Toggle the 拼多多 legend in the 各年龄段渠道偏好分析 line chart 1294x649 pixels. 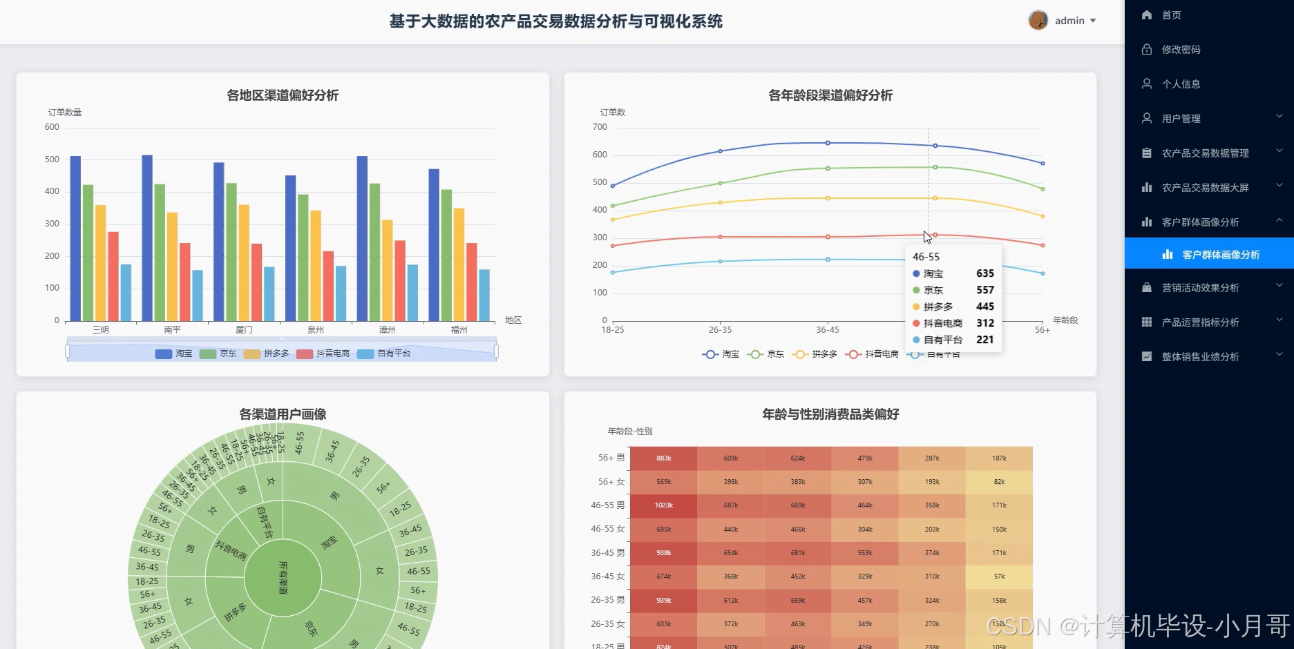815,354
